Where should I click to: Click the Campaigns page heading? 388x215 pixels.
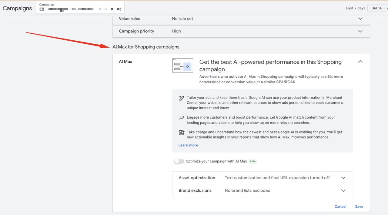[x=17, y=8]
